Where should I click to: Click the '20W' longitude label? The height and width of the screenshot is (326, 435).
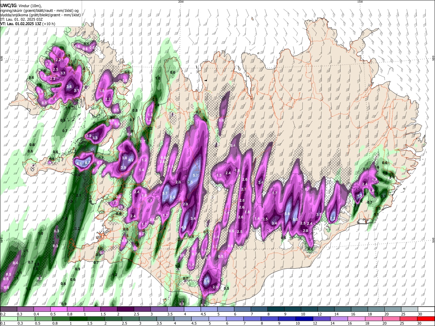[181, 2]
